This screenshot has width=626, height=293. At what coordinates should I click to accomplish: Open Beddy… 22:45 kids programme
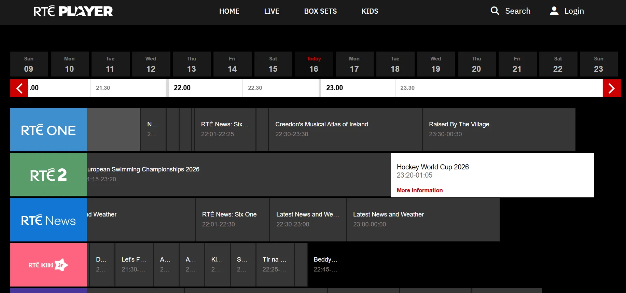tap(325, 265)
